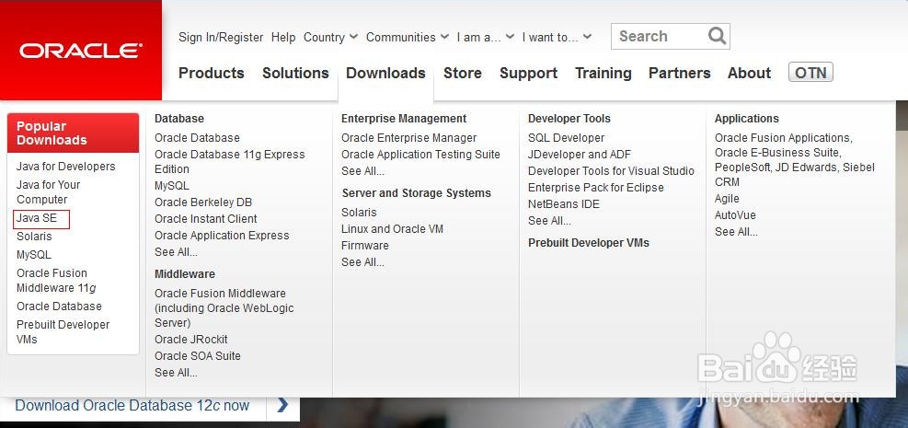Image resolution: width=908 pixels, height=428 pixels.
Task: Open the About menu
Action: [x=750, y=73]
